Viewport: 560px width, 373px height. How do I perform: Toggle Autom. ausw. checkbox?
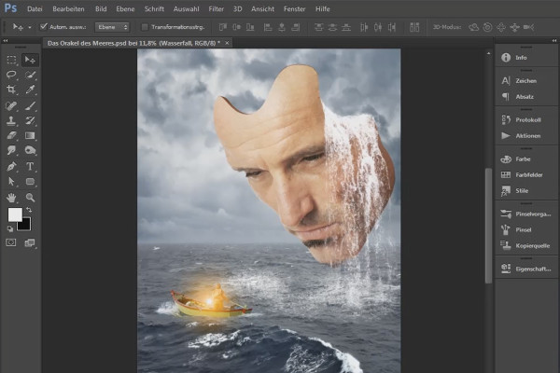[44, 27]
